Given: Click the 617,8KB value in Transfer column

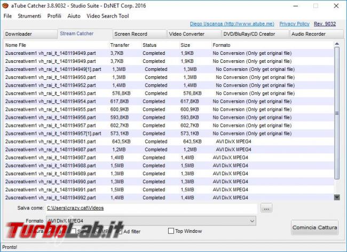Looking at the screenshot, I should coord(120,101).
